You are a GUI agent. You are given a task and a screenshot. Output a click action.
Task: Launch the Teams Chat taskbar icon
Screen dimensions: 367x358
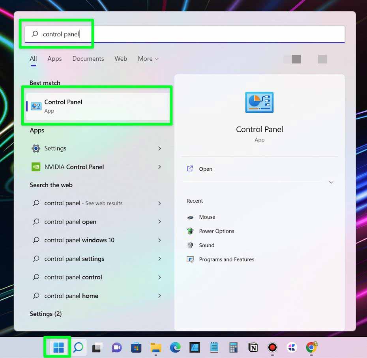116,347
